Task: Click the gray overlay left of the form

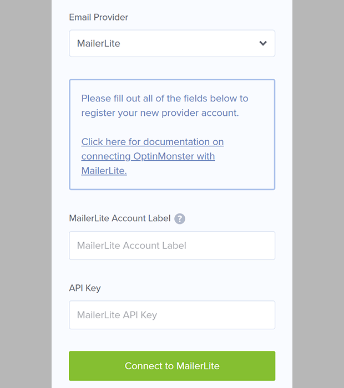Action: click(26, 194)
